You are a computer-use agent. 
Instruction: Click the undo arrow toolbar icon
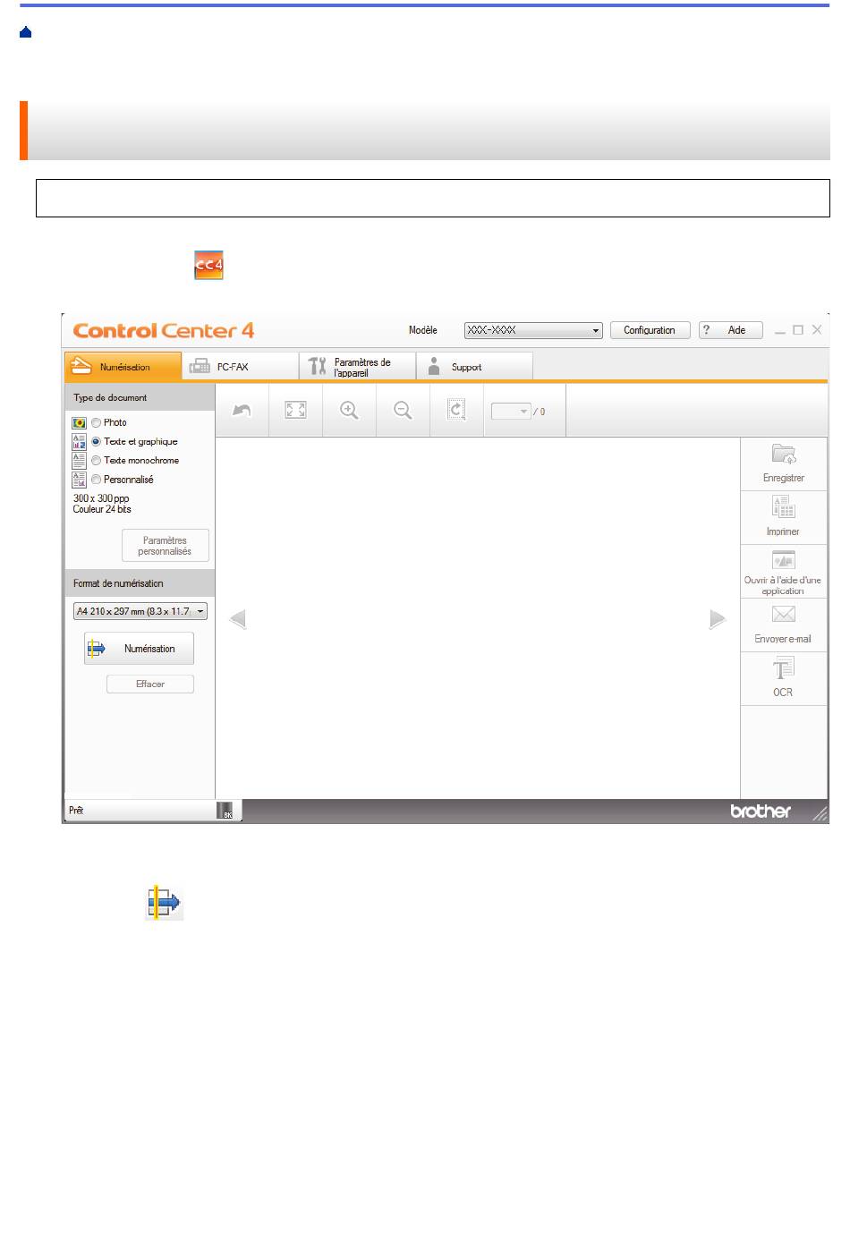click(242, 411)
